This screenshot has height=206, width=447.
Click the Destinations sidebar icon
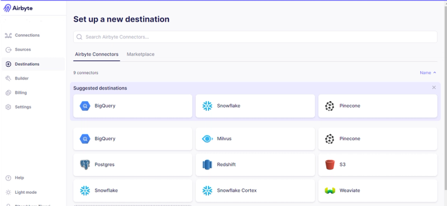point(8,64)
